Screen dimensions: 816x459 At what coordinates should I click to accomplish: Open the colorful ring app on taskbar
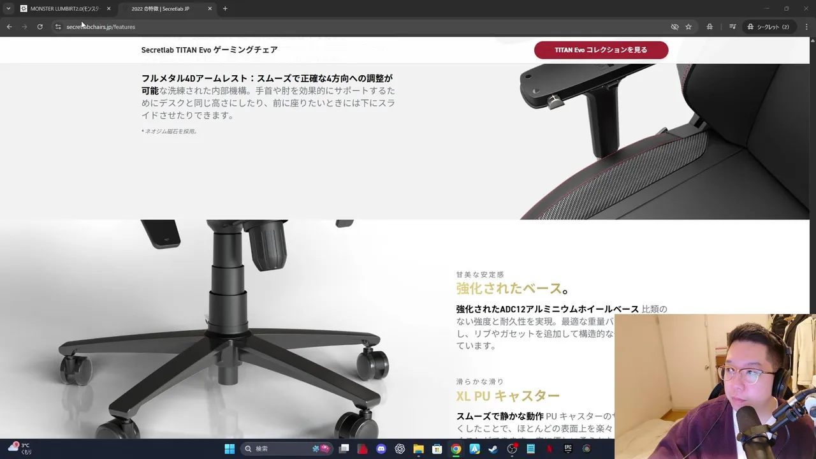click(x=586, y=449)
